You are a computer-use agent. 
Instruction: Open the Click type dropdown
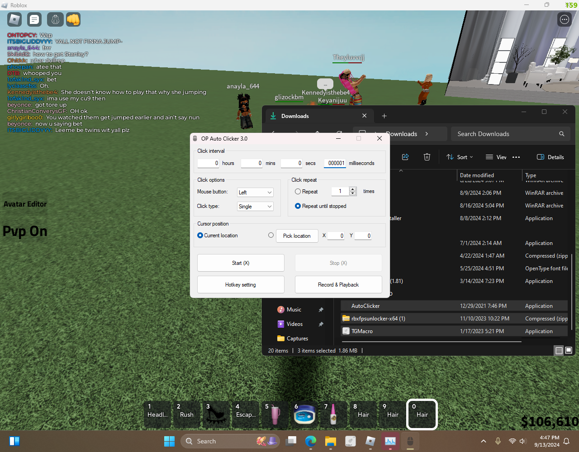click(x=255, y=207)
